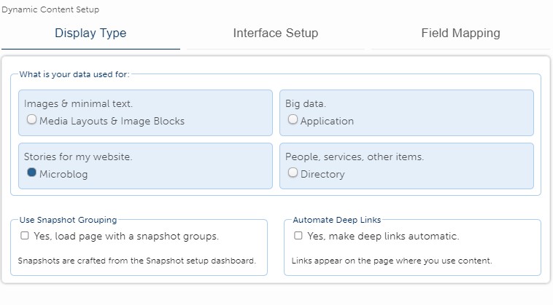Viewport: 553px width, 305px height.
Task: Switch to the Display Type tab
Action: coord(90,33)
